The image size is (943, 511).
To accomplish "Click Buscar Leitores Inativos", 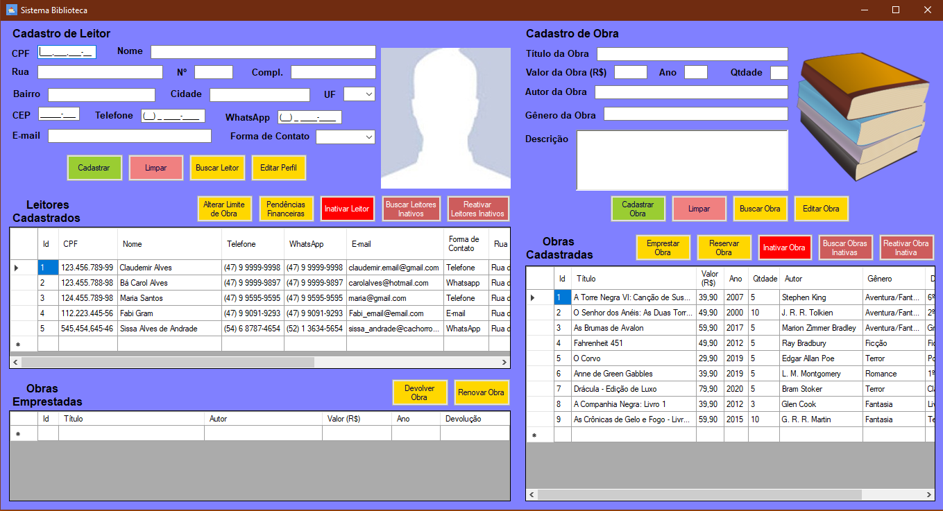I will pos(411,209).
